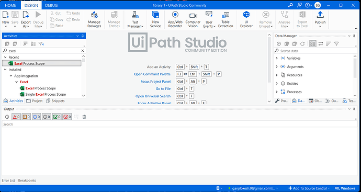Screen dimensions: 361x192
Task: Open Computer Vision recorder
Action: point(193,19)
